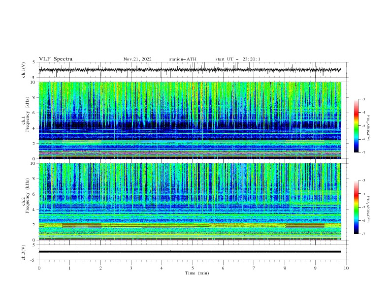Click the ch.1 colorbar 'log(PSD)(V²/Hz)' label

click(368, 128)
